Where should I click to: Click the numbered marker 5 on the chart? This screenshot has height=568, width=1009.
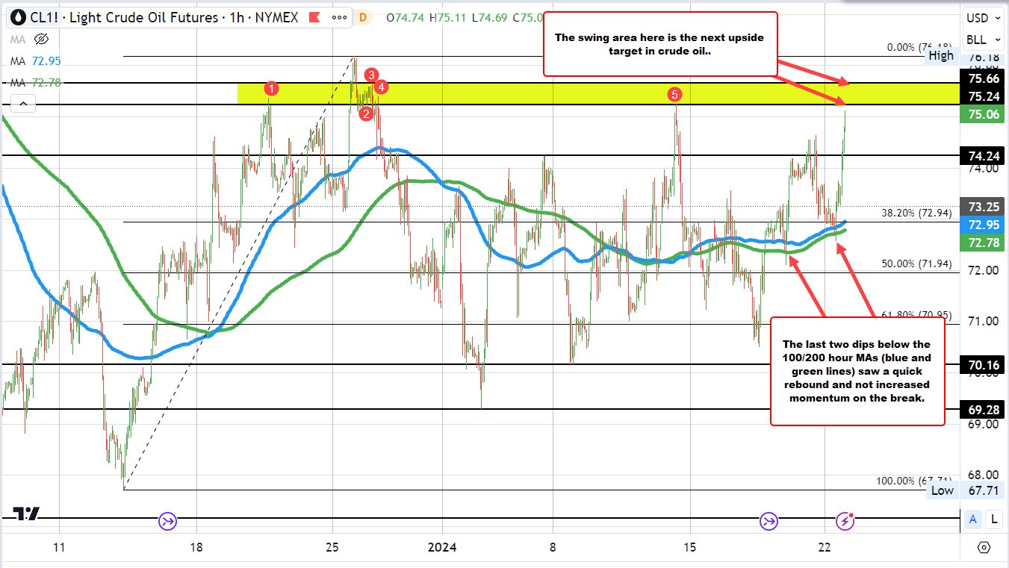[675, 94]
